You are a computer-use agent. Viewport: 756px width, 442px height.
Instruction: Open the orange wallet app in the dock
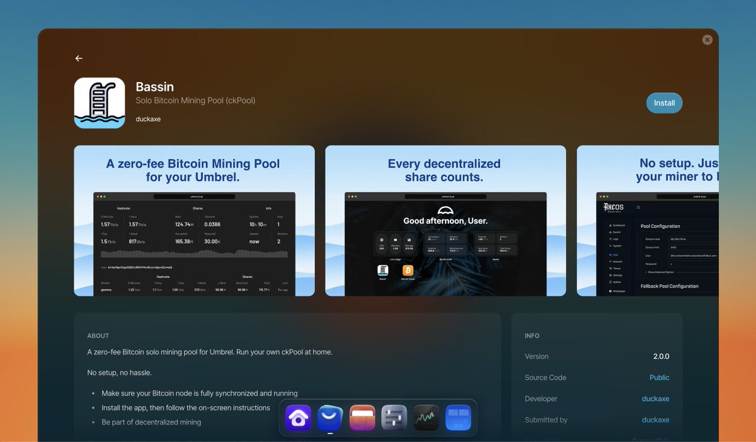pos(362,417)
